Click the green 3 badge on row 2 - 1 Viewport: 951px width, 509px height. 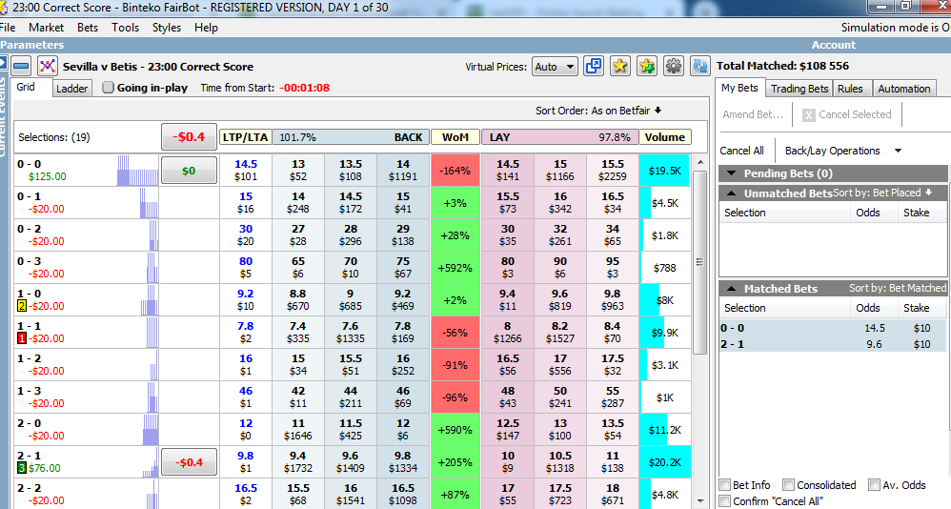[x=22, y=468]
